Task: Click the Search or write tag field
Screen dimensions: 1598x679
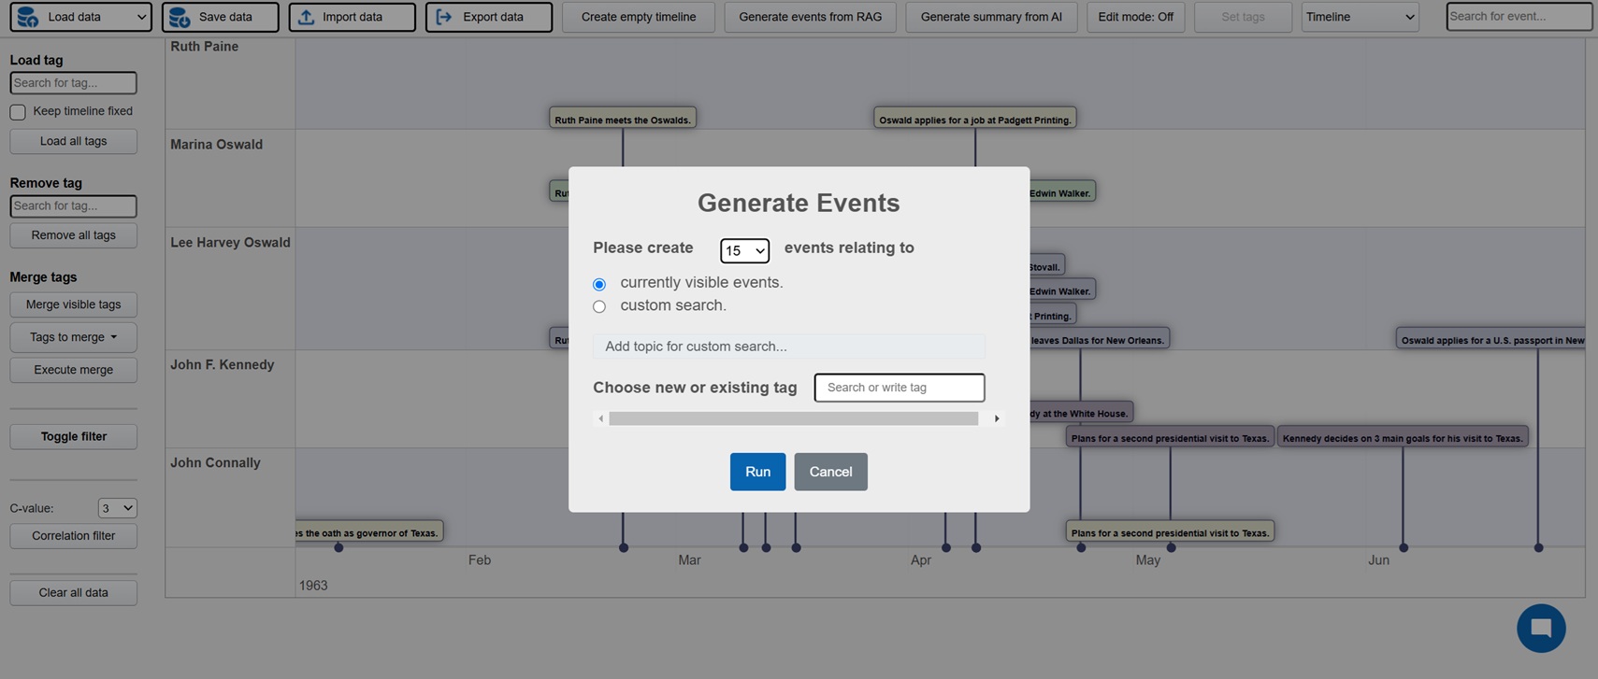Action: point(899,388)
